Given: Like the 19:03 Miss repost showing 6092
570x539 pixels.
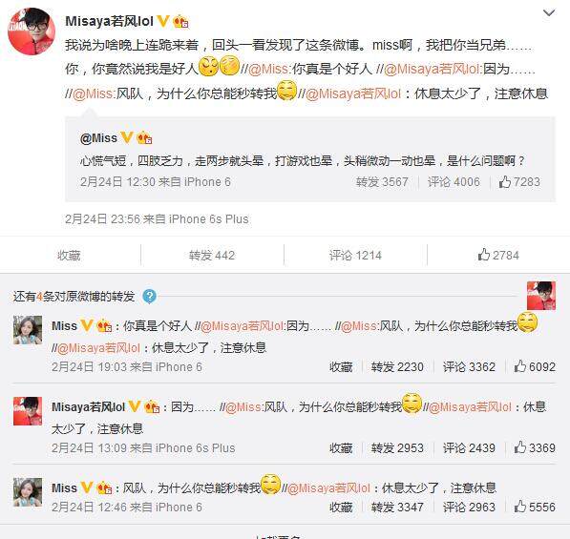Looking at the screenshot, I should pyautogui.click(x=535, y=366).
